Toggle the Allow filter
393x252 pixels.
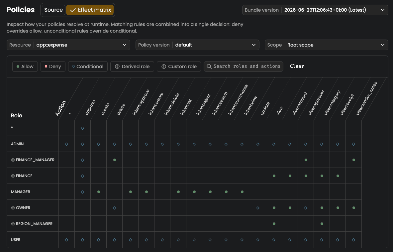point(25,66)
